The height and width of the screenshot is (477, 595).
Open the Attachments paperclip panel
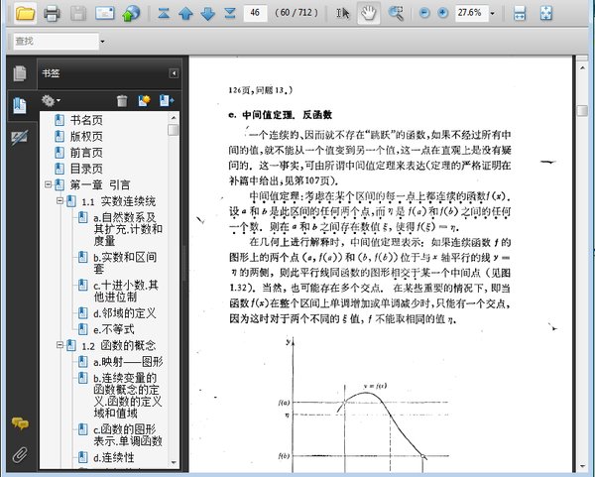(18, 455)
